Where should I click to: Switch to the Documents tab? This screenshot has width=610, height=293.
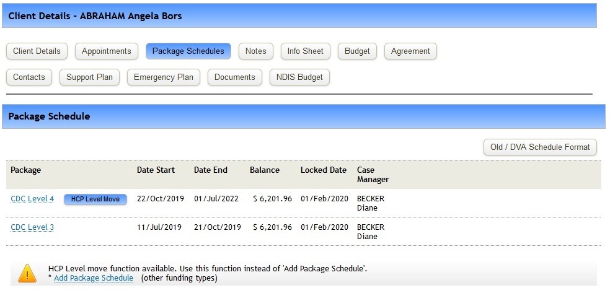pyautogui.click(x=235, y=77)
